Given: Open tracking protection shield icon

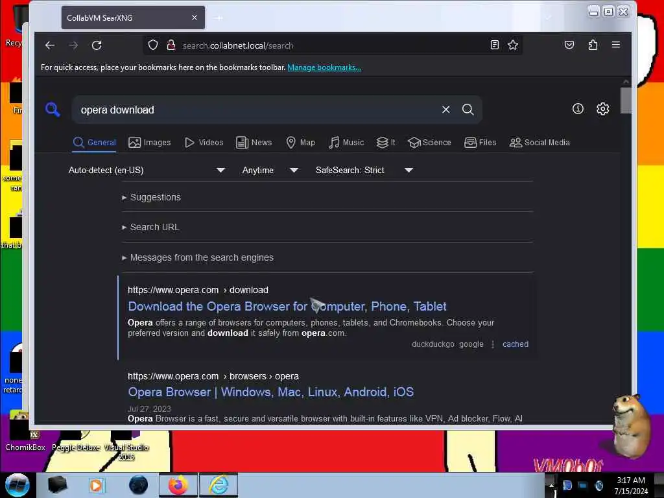Looking at the screenshot, I should click(153, 45).
